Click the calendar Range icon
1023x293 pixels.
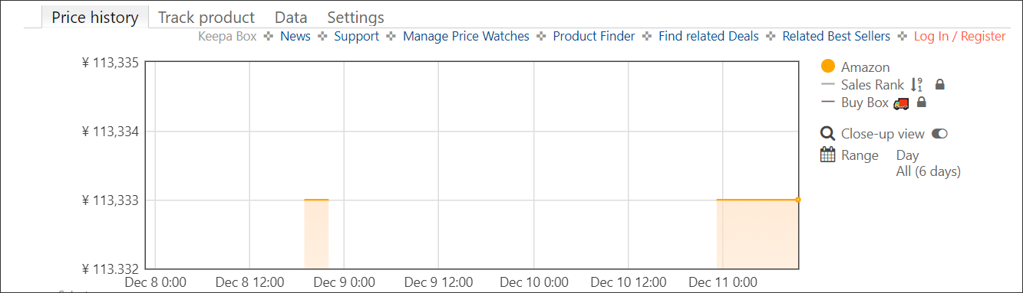coord(828,155)
